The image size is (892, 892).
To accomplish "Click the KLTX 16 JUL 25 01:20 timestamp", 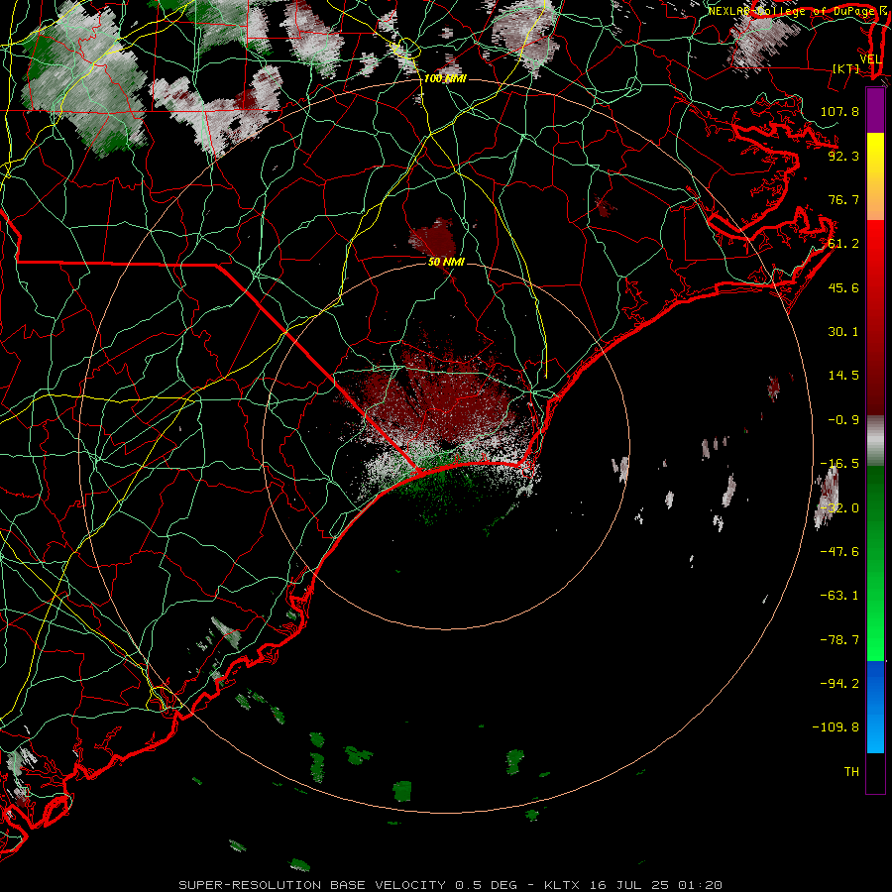I will (633, 885).
